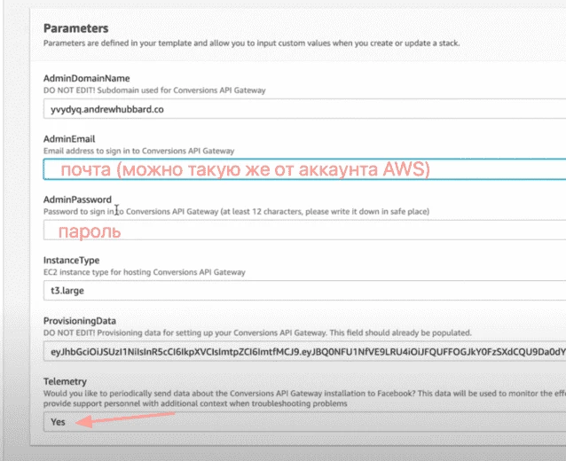The image size is (566, 461).
Task: Click the AdminPassword input field
Action: coord(304,230)
